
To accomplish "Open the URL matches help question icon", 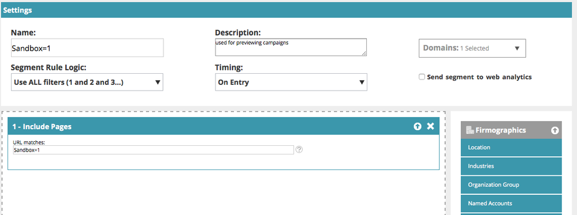I will (299, 150).
